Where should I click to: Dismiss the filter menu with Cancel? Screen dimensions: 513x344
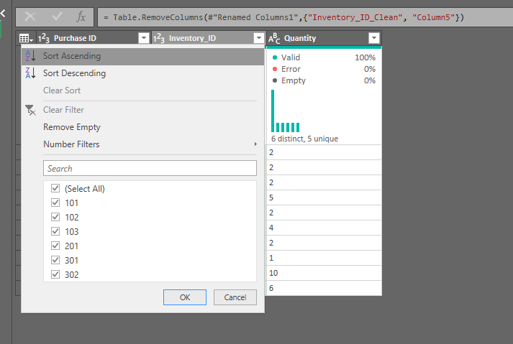pyautogui.click(x=235, y=297)
